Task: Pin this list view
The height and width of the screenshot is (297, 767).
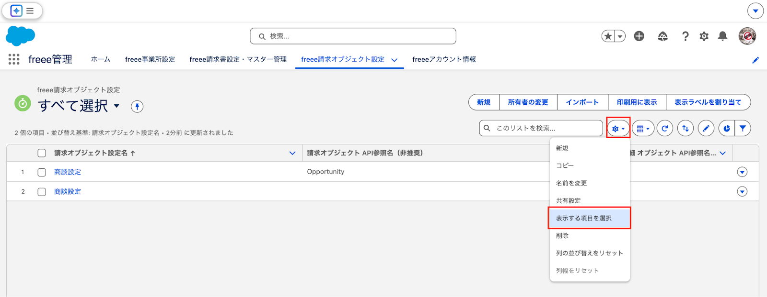Action: 137,106
